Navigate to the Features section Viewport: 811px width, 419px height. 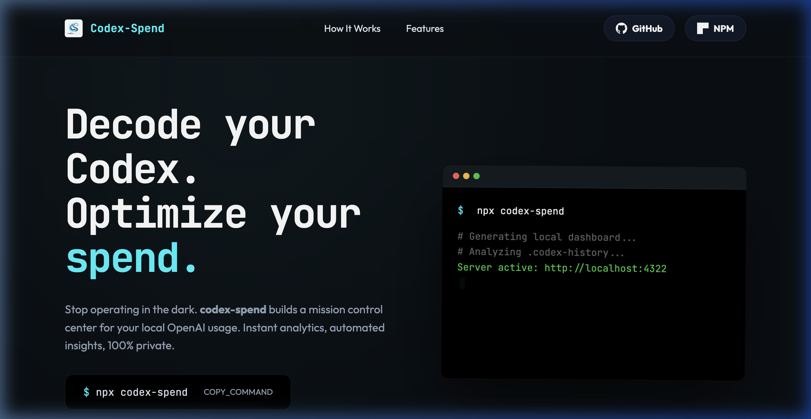tap(425, 29)
